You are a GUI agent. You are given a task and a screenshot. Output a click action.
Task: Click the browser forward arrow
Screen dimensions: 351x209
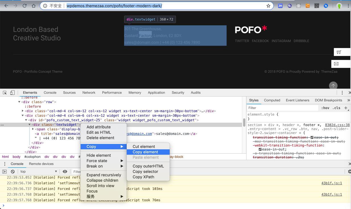15,6
